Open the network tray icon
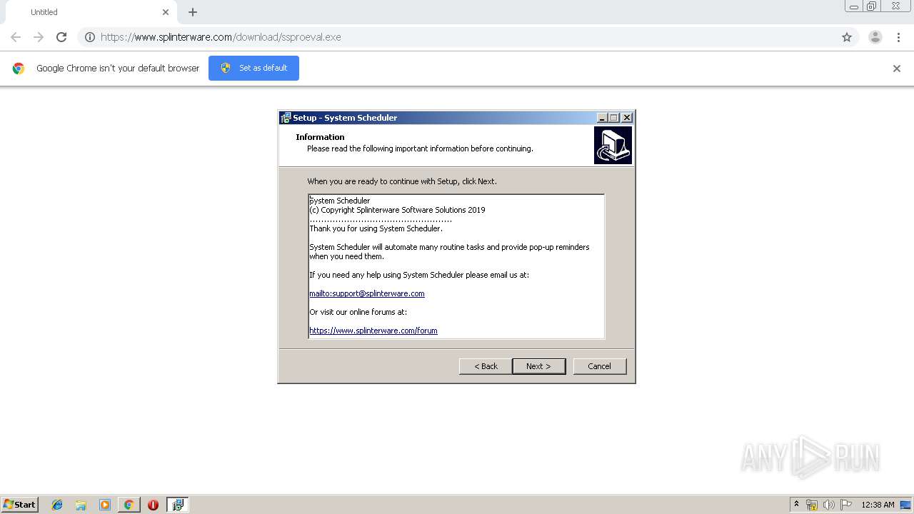The width and height of the screenshot is (914, 514). click(x=812, y=505)
